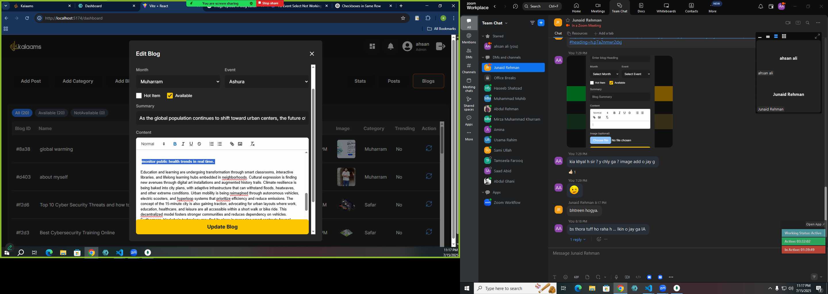Image resolution: width=828 pixels, height=294 pixels.
Task: Open Zoom Whiteboards tab
Action: point(666,8)
